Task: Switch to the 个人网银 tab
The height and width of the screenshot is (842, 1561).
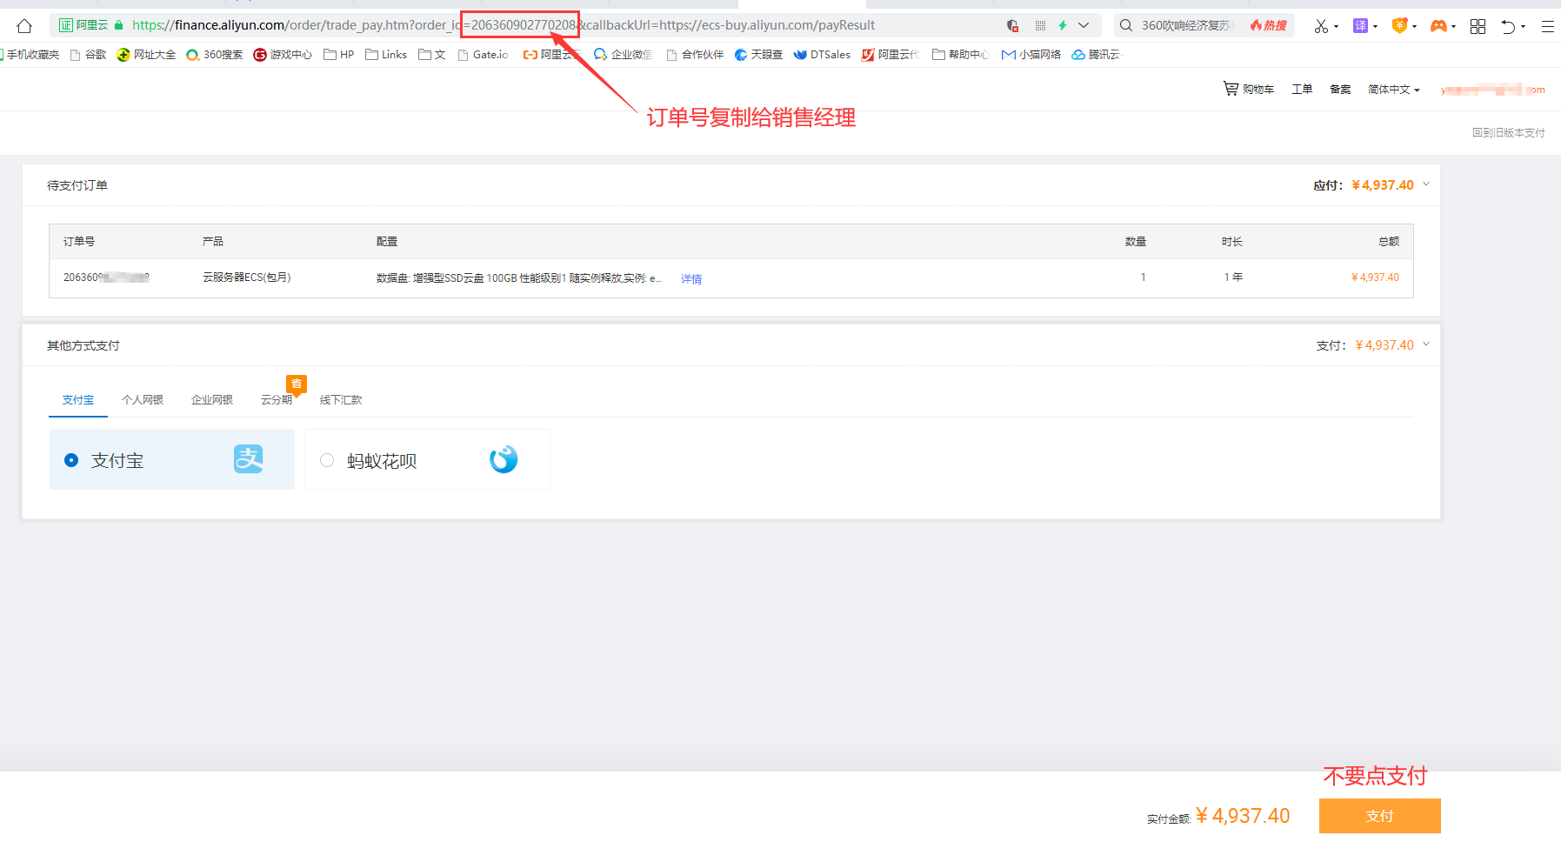Action: tap(143, 400)
